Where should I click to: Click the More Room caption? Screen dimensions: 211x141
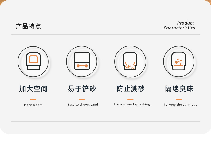(33, 105)
